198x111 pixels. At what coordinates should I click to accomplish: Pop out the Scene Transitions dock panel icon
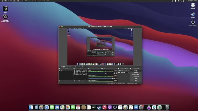[x=118, y=69]
